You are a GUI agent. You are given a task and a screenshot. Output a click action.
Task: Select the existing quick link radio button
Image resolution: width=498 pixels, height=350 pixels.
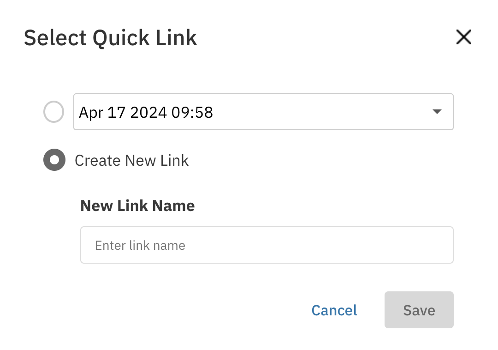click(x=53, y=112)
